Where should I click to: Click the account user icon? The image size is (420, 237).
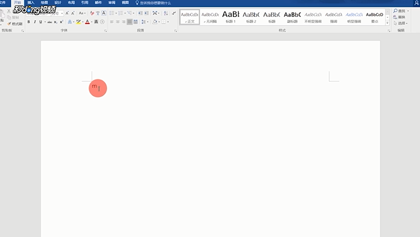point(416,2)
